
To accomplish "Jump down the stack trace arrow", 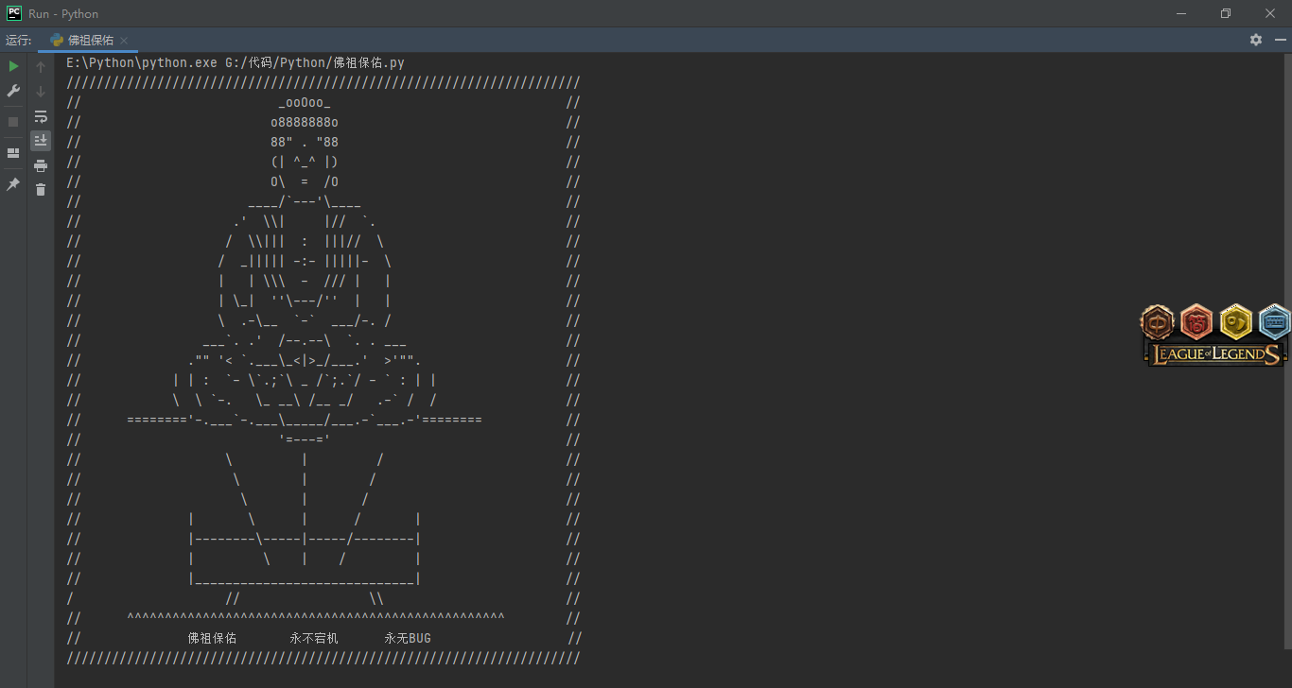I will click(x=41, y=92).
